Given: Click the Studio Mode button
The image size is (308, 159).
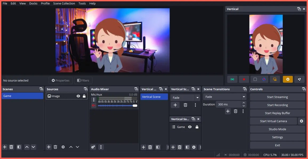Looking at the screenshot, I should 277,129.
